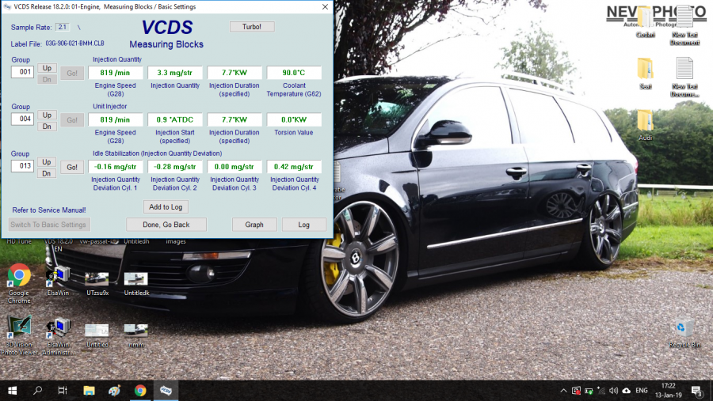713x401 pixels.
Task: Click Add to Log button
Action: pos(166,206)
